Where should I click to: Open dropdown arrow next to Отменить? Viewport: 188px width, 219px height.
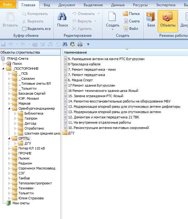99,14
